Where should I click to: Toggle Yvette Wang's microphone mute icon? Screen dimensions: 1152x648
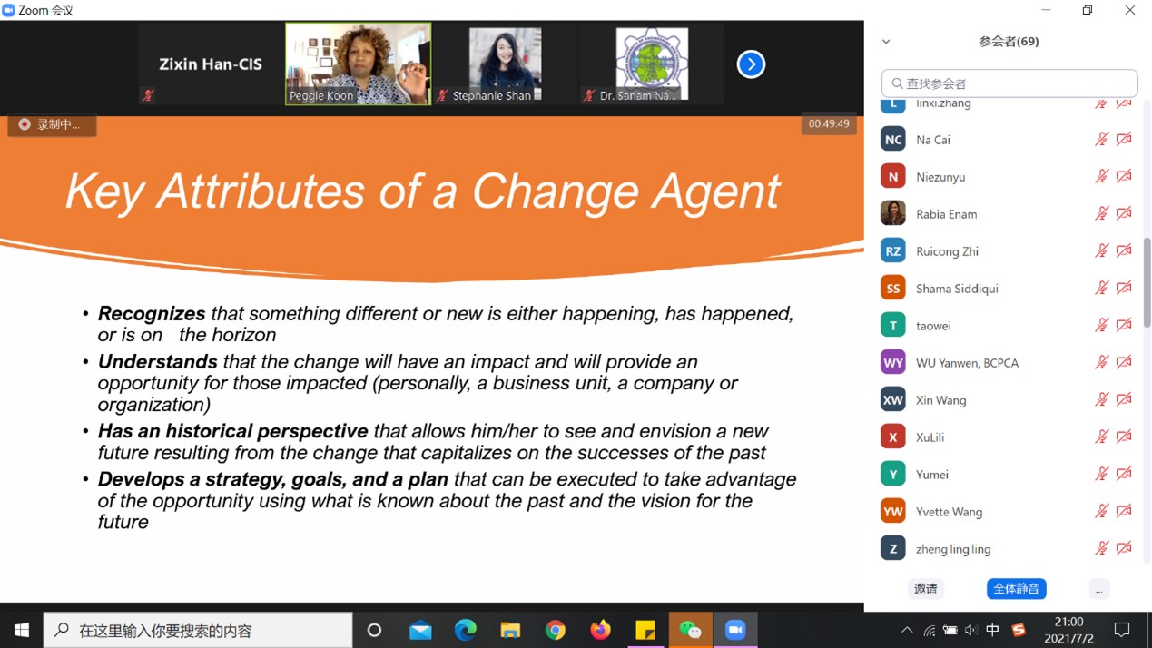coord(1101,511)
